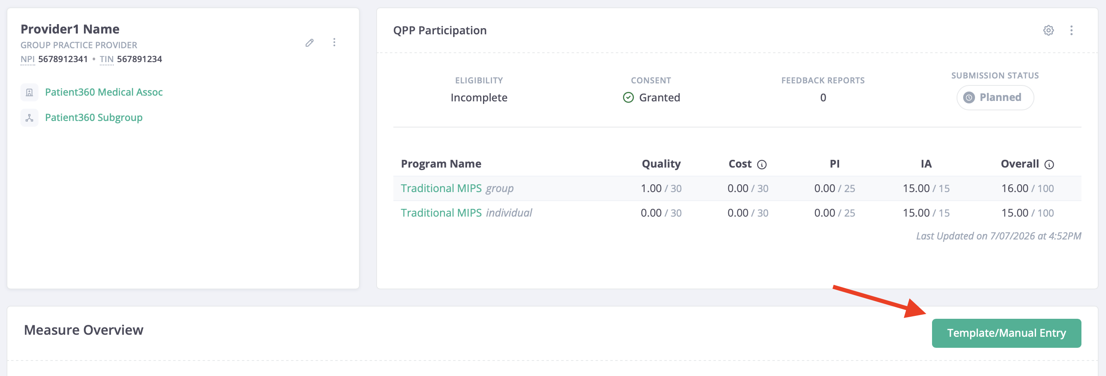The image size is (1106, 376).
Task: Open QPP Participation kebab menu
Action: click(x=1071, y=30)
